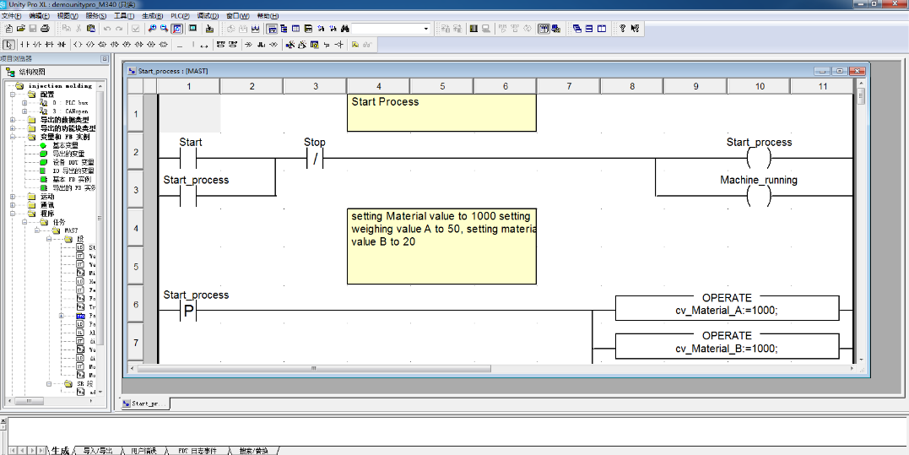The width and height of the screenshot is (909, 455).
Task: Select the normally closed contact tool
Action: point(37,44)
